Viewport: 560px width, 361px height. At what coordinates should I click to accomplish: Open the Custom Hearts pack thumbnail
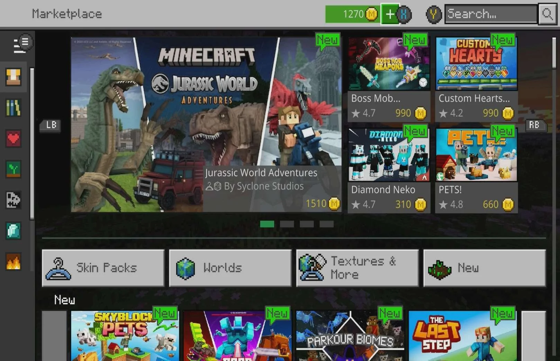click(476, 64)
